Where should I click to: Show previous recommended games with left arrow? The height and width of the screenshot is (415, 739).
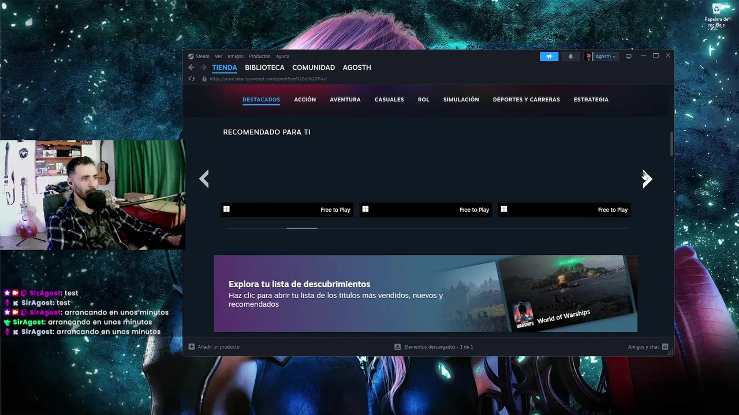point(204,179)
